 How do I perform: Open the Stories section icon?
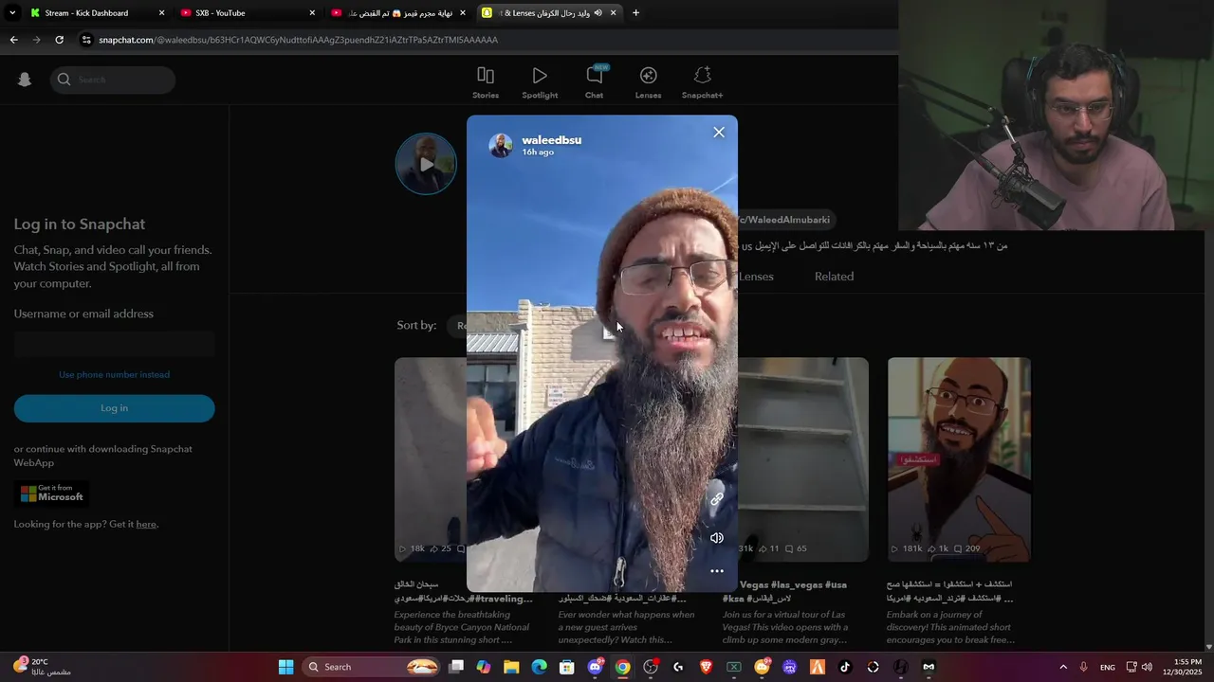[486, 76]
